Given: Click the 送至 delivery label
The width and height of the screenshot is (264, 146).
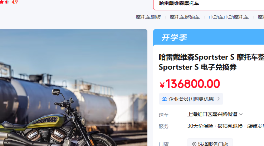Looking at the screenshot, I should pos(163,115).
